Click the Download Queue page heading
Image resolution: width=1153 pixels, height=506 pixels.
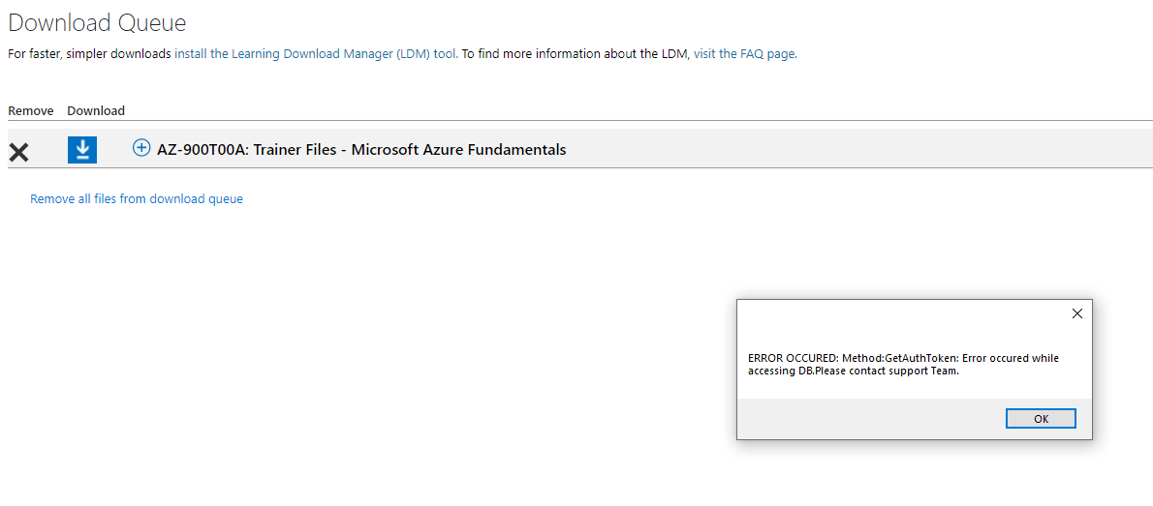97,23
